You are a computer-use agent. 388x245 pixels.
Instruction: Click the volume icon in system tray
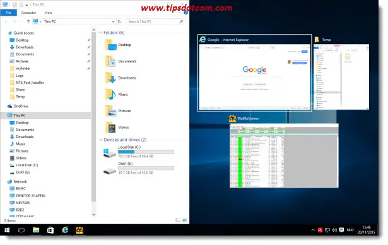coord(334,230)
